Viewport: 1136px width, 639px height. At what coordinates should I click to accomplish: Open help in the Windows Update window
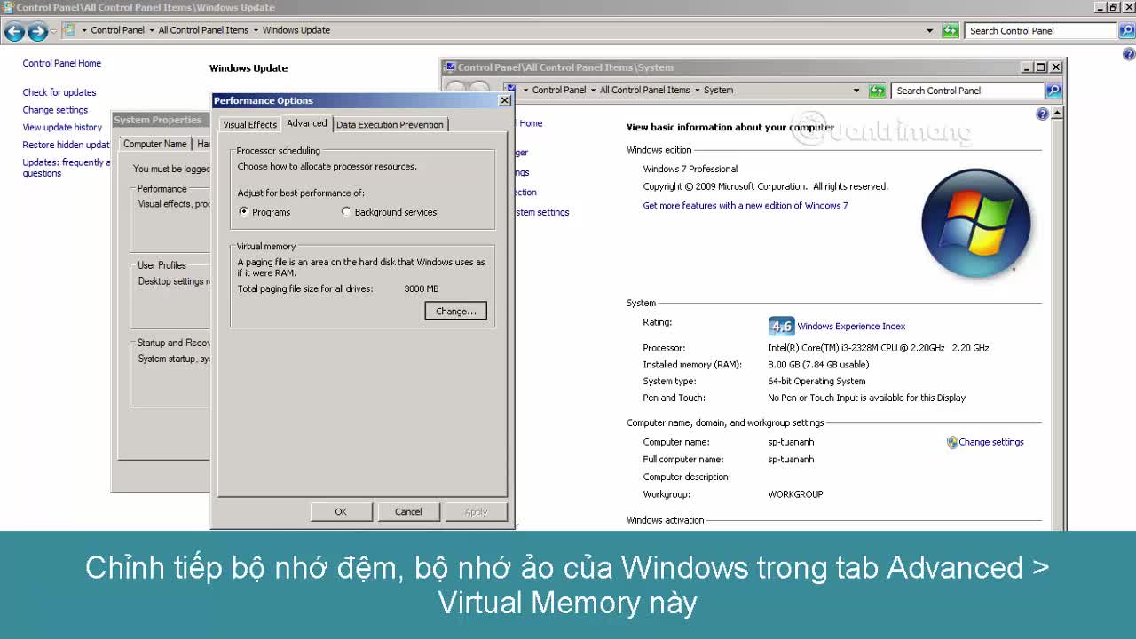(1129, 54)
